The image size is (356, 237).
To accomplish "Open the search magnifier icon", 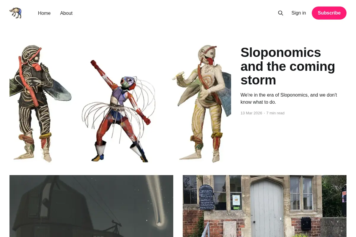I will point(281,13).
